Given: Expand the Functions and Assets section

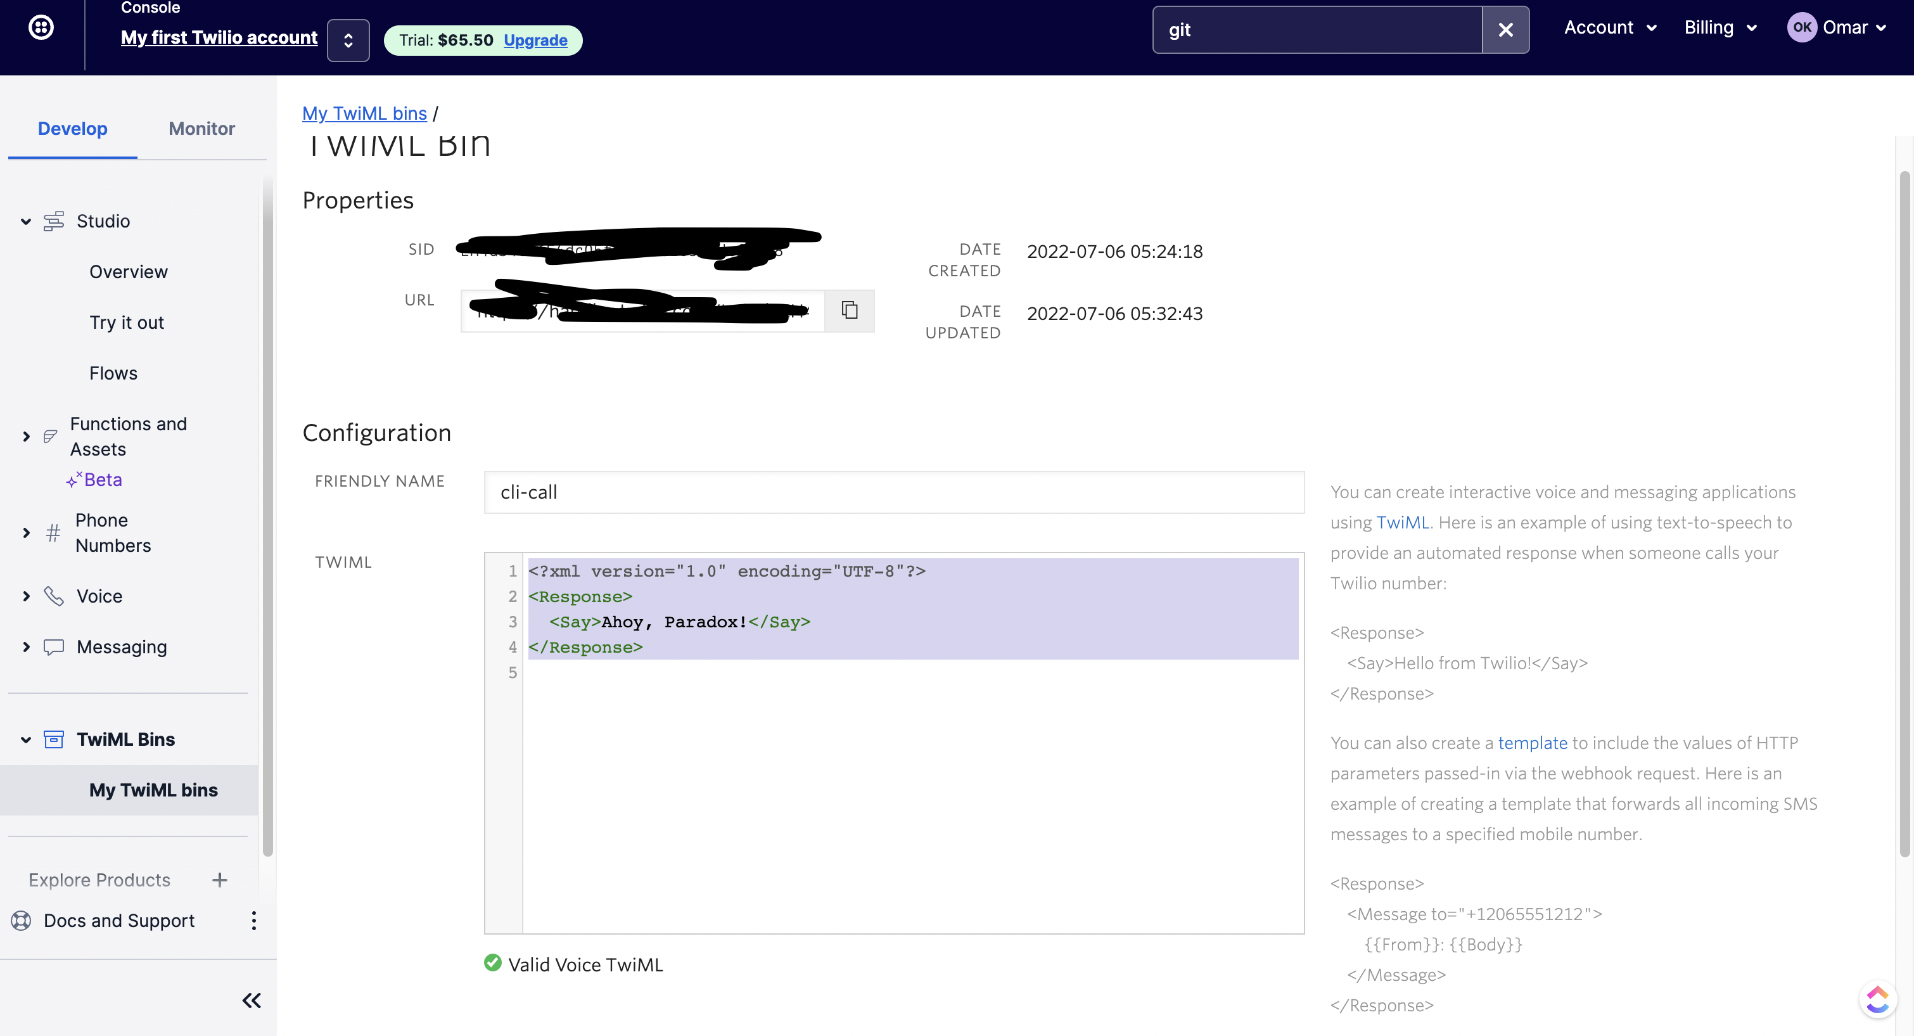Looking at the screenshot, I should [26, 436].
